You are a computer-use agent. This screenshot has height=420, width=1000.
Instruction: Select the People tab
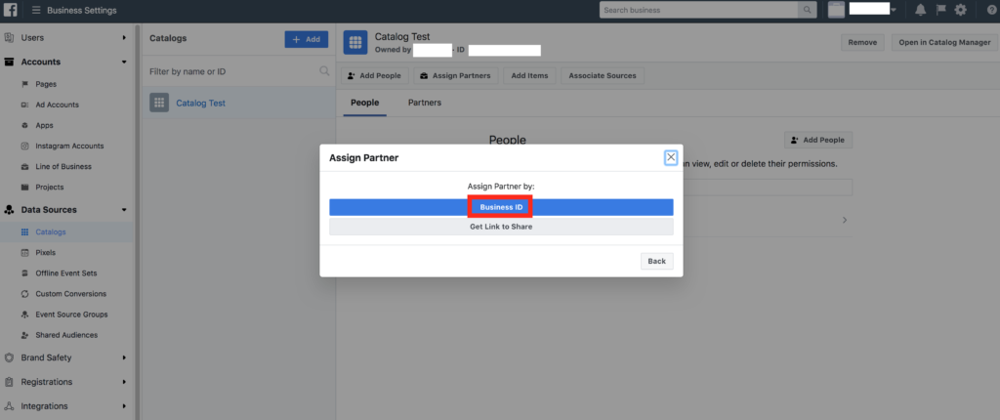364,103
